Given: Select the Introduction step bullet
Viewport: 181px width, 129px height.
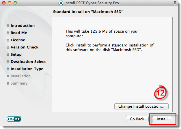Looking at the screenshot, I should coord(8,25).
